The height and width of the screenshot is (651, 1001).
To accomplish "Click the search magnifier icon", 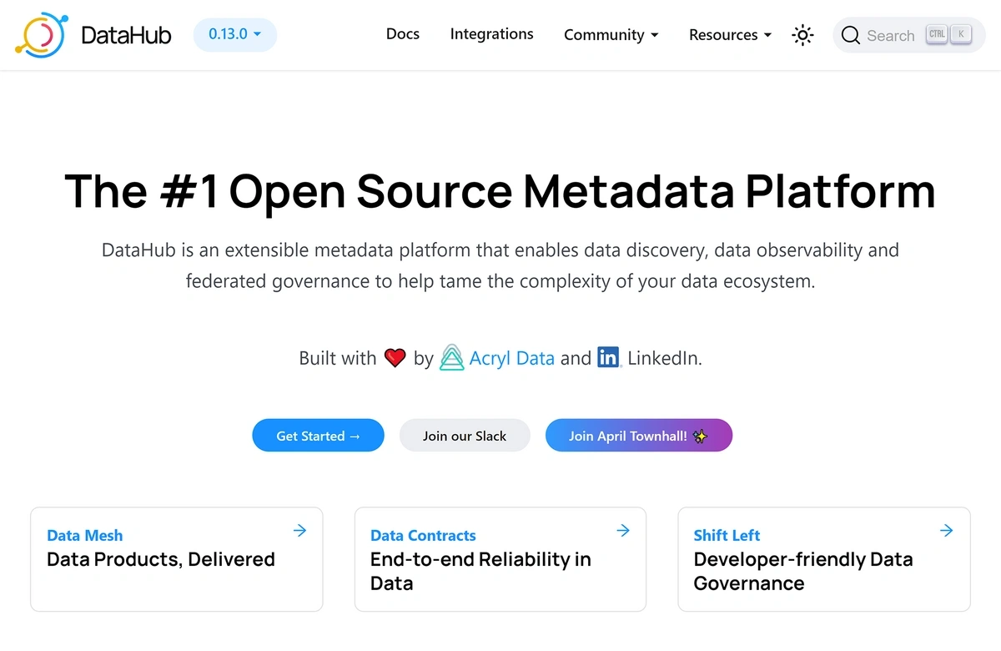I will click(x=850, y=35).
